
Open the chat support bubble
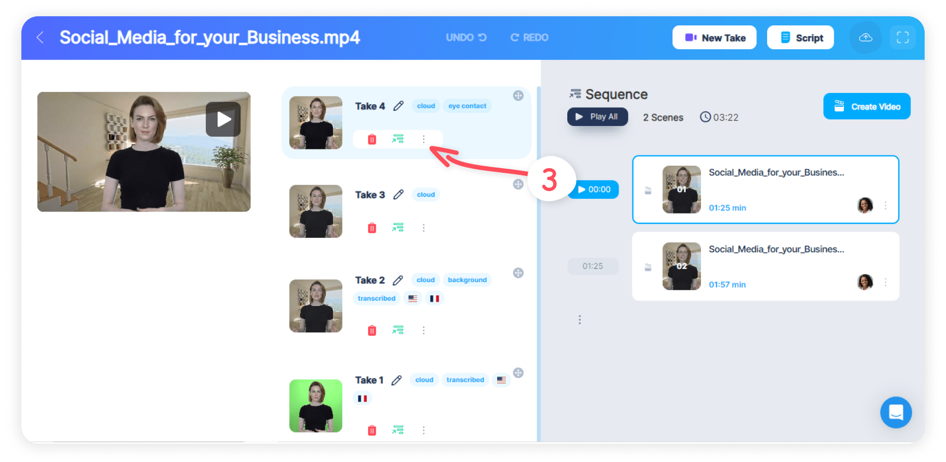tap(896, 412)
